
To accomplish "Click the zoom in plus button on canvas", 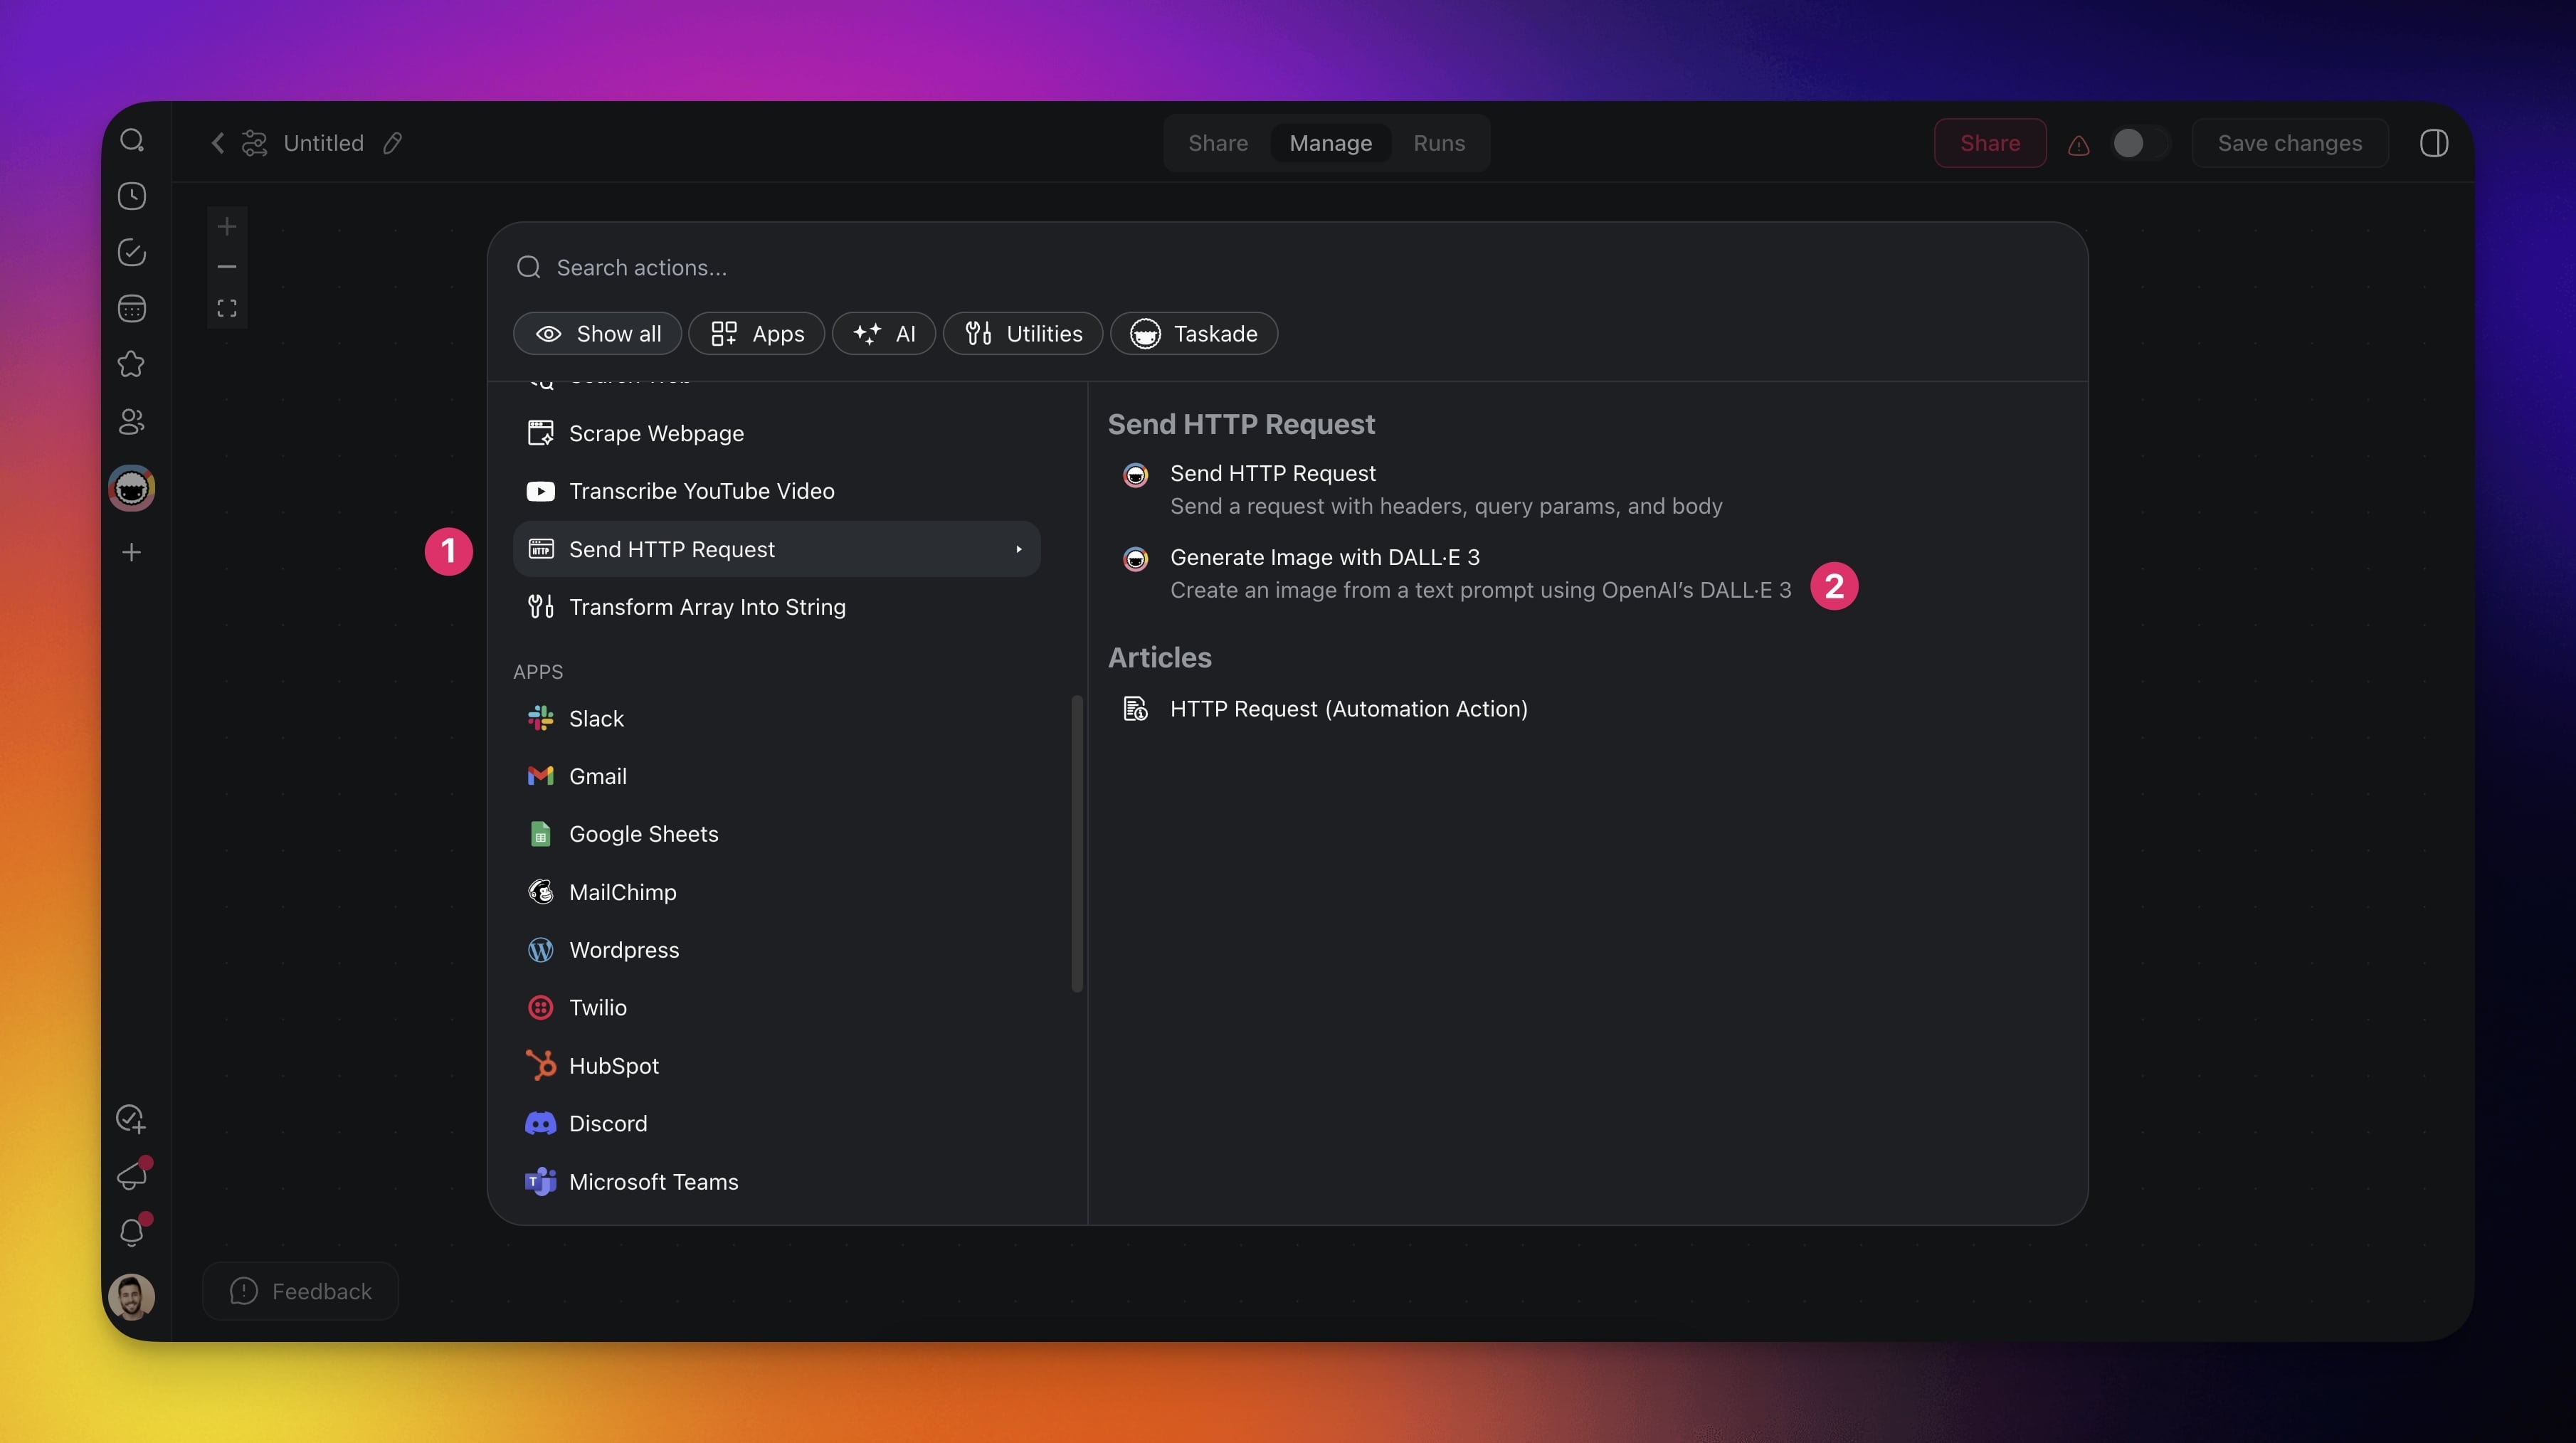I will [x=227, y=226].
